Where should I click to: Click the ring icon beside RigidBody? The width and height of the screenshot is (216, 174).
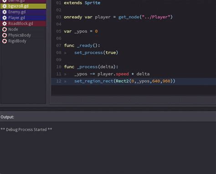[5, 41]
